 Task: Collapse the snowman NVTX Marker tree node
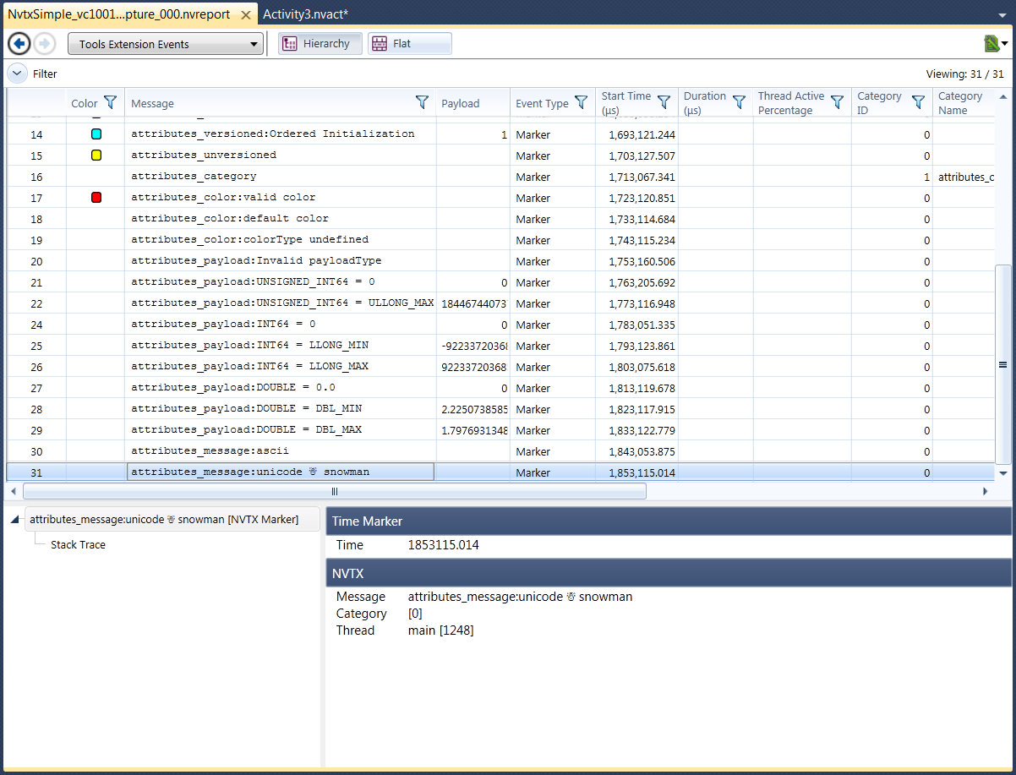[x=15, y=520]
